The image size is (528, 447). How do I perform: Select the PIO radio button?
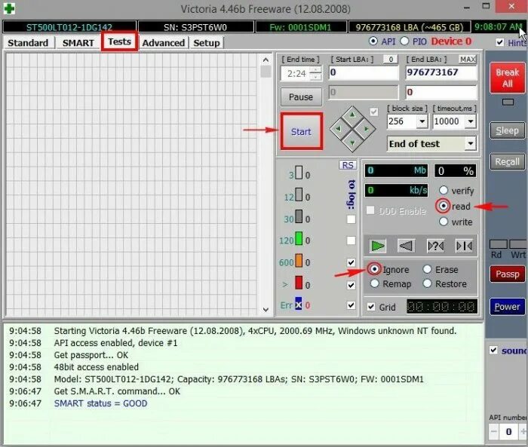click(404, 41)
